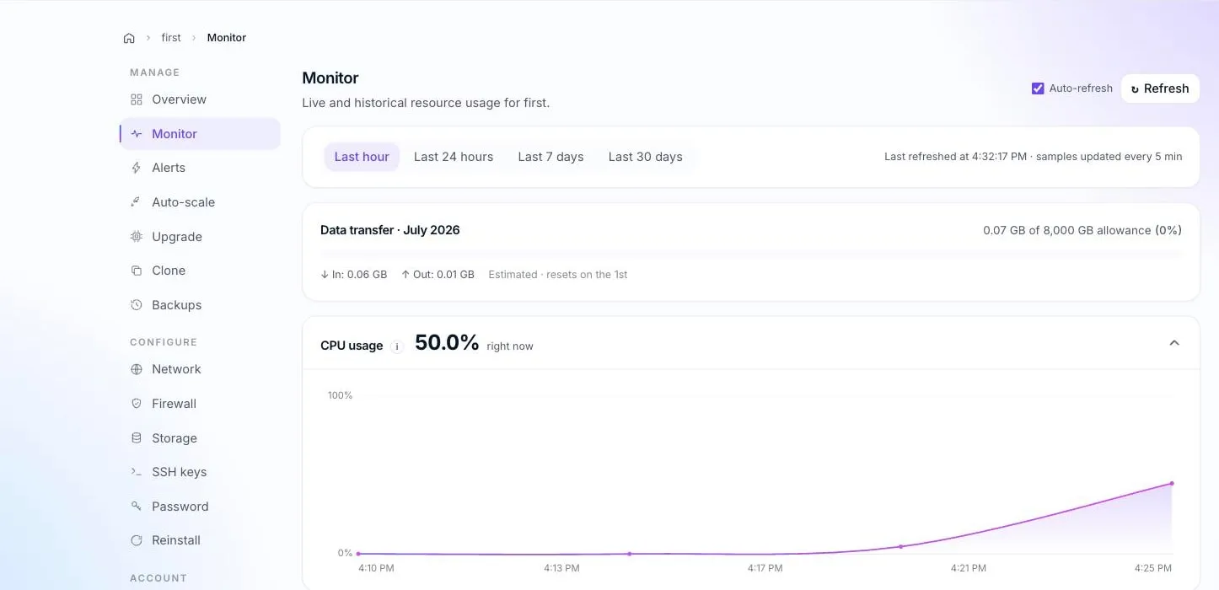This screenshot has height=590, width=1219.
Task: Open Network configuration
Action: 200,369
